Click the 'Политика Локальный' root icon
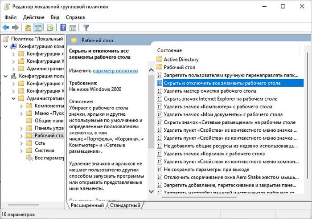Viewport: 312px width, 219px height. point(6,39)
